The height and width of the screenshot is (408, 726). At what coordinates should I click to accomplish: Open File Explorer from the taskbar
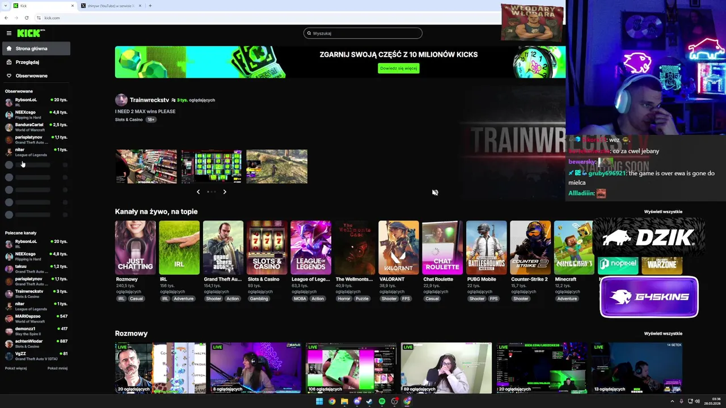point(344,401)
